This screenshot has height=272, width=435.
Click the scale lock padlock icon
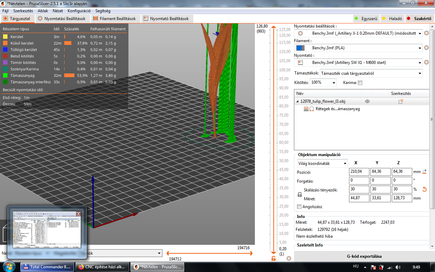coord(300,194)
